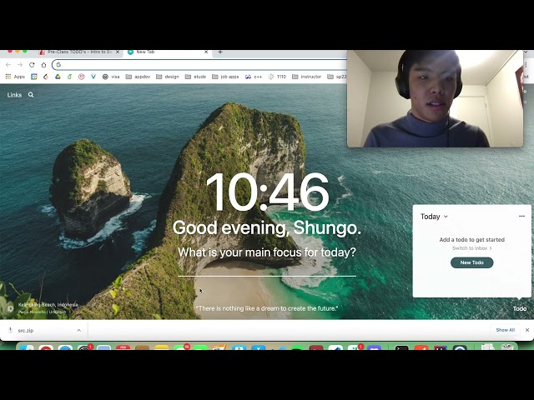This screenshot has height=400, width=534.
Task: Open the job apps bookmarks folder
Action: tap(225, 77)
